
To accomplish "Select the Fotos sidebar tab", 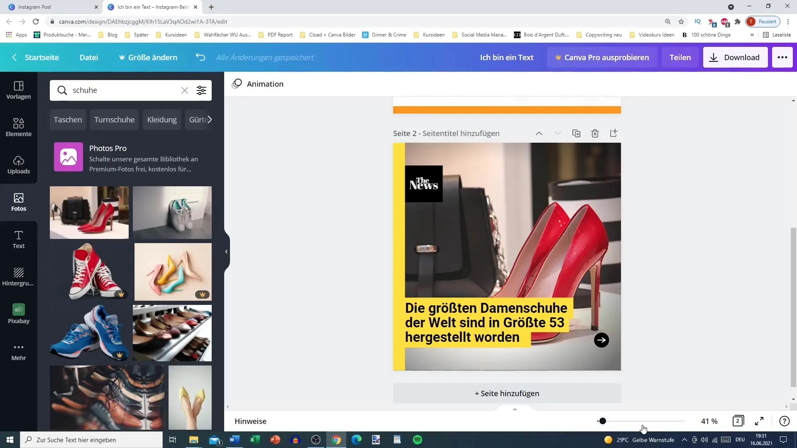I will click(x=19, y=202).
